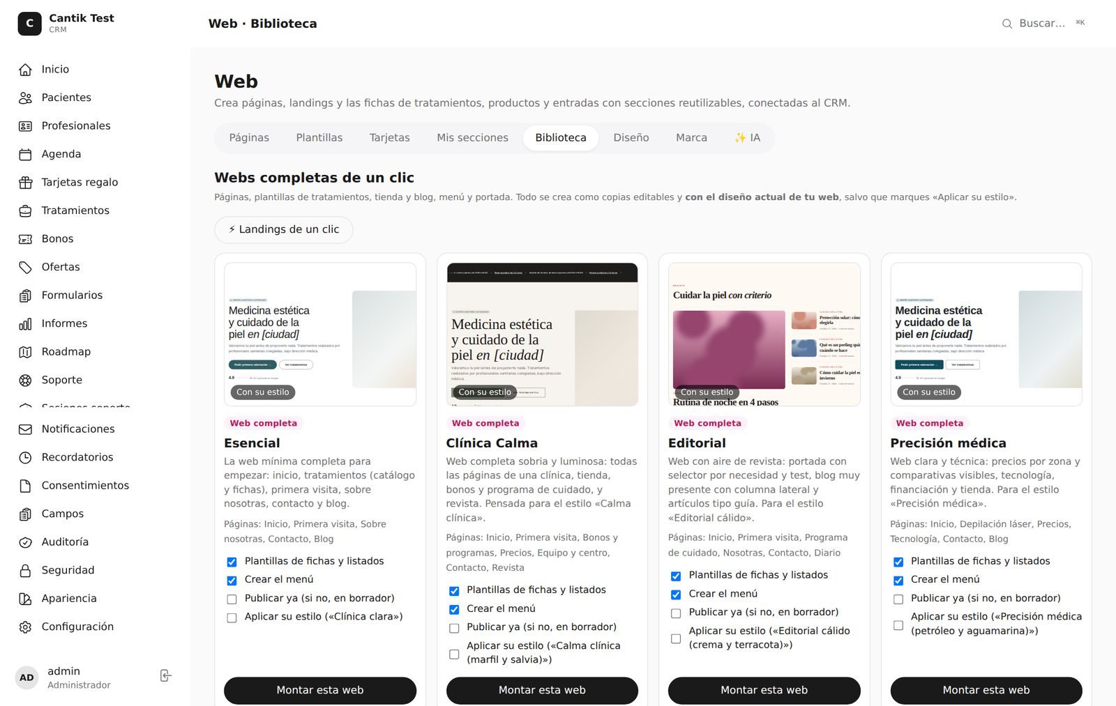Open the Formularios clipboard icon
1116x706 pixels.
click(x=25, y=296)
